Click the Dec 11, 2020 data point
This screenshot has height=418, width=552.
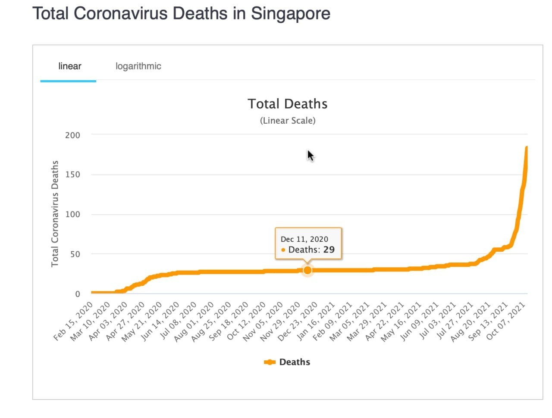(x=307, y=270)
